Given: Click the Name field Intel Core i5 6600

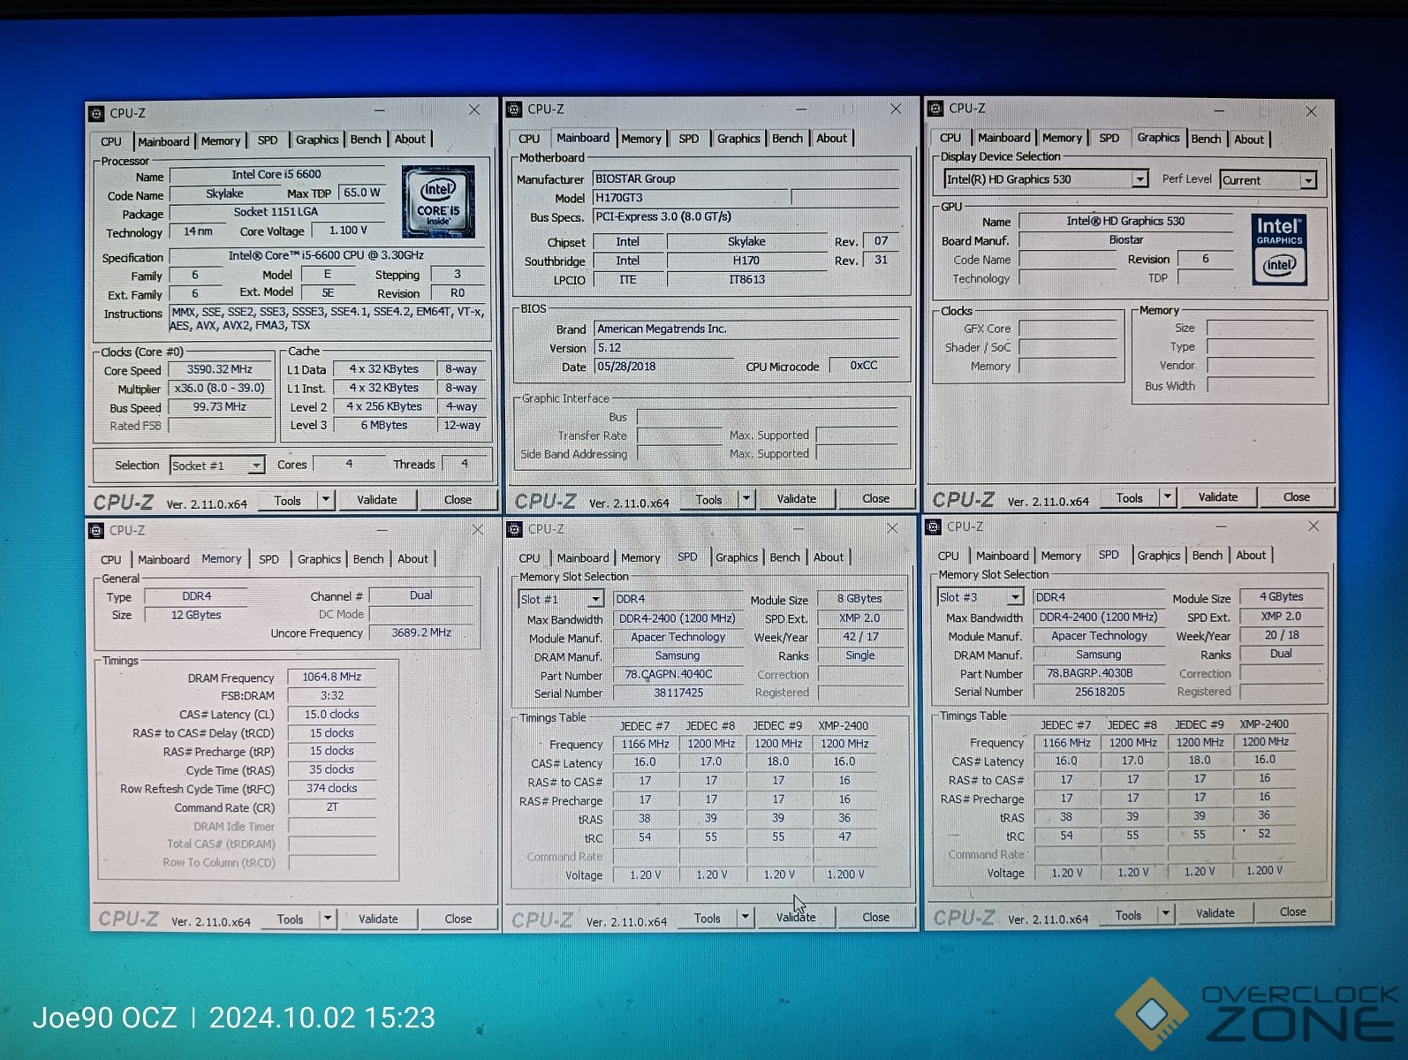Looking at the screenshot, I should point(276,175).
